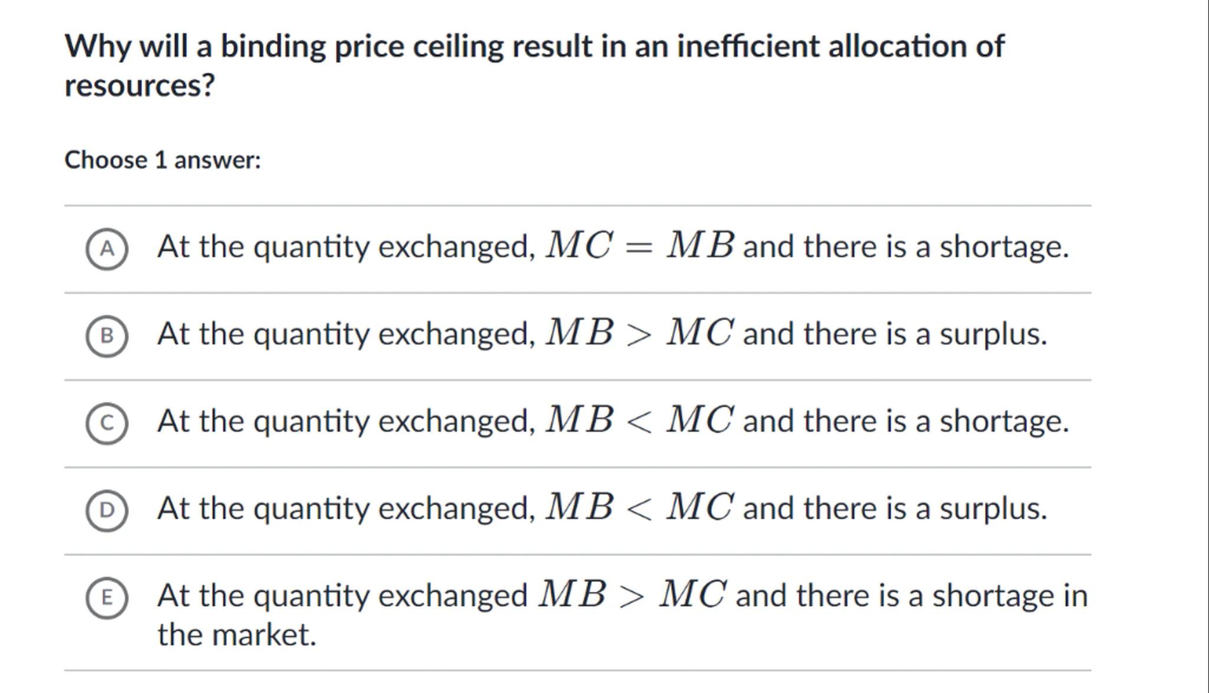Pick the option D radio circle
The height and width of the screenshot is (693, 1209).
[107, 511]
